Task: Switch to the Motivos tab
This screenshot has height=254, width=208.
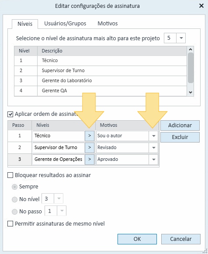Action: (107, 24)
